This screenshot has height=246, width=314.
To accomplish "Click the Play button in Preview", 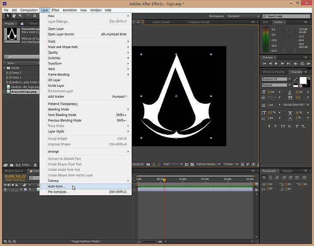I will click(x=276, y=64).
